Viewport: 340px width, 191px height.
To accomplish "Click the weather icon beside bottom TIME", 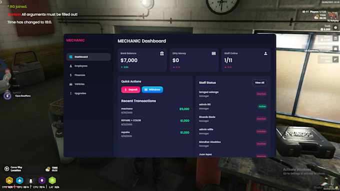I will tap(47, 169).
